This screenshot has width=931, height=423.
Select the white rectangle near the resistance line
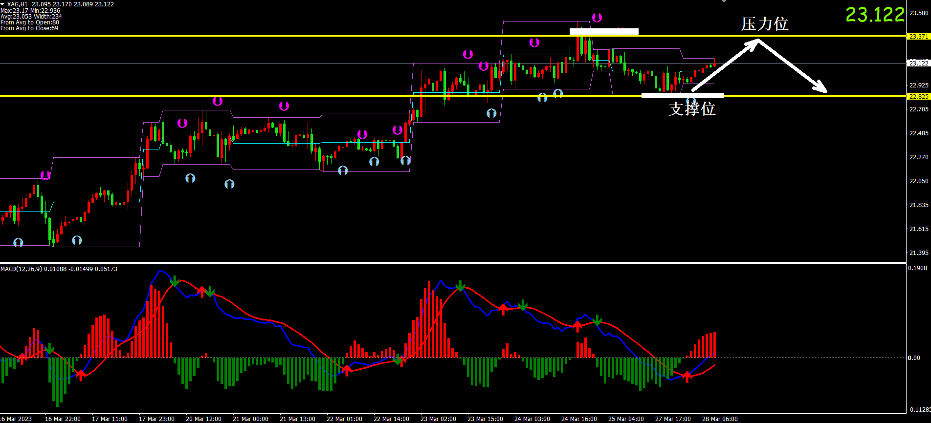[x=604, y=32]
